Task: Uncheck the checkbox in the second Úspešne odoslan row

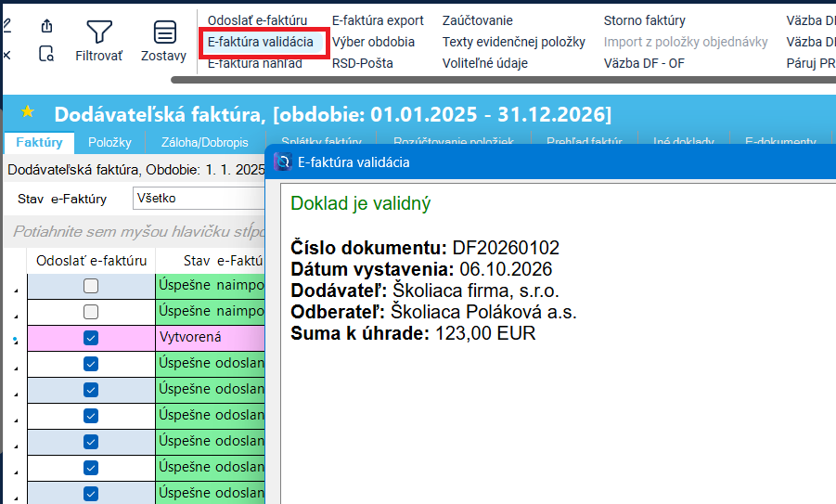Action: tap(91, 390)
